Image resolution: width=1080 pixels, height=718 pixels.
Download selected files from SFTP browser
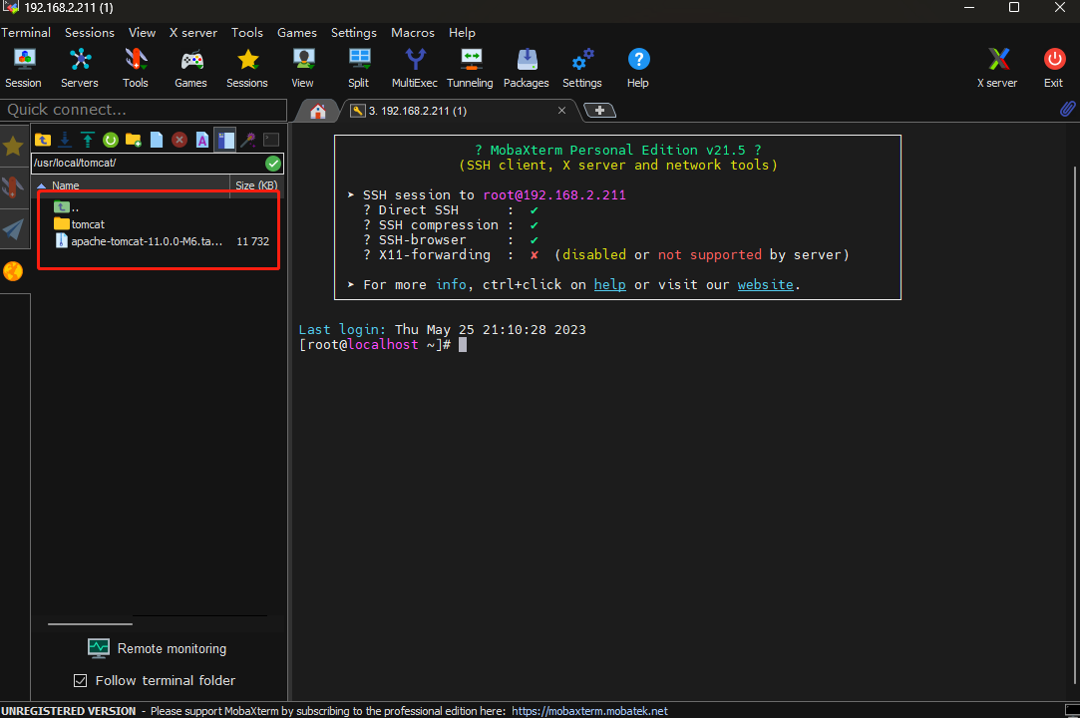click(x=65, y=141)
